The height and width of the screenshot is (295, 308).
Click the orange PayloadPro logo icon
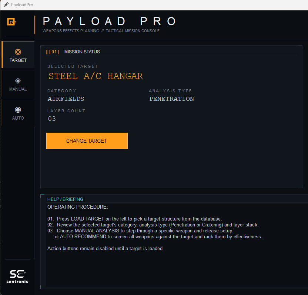point(12,21)
